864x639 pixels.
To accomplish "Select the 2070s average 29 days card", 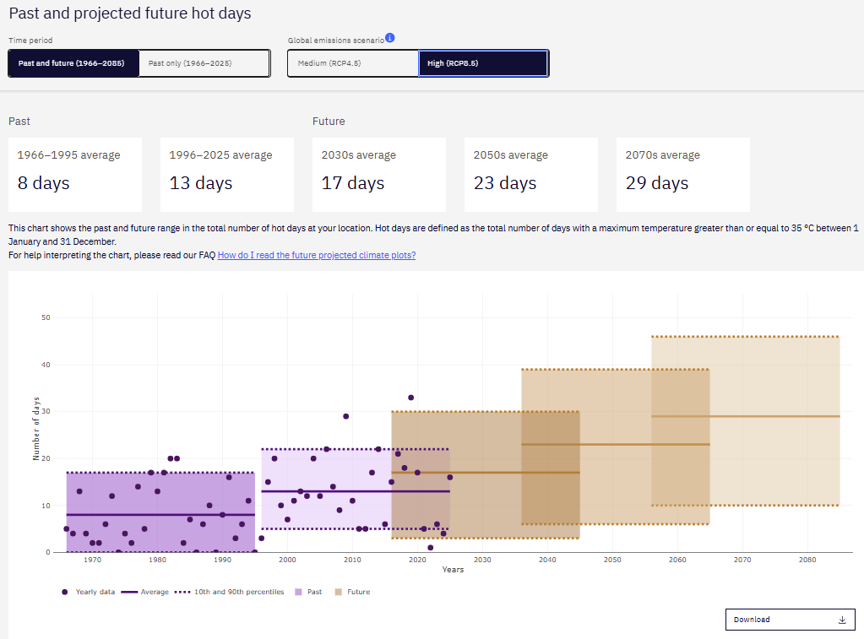I will pyautogui.click(x=683, y=175).
